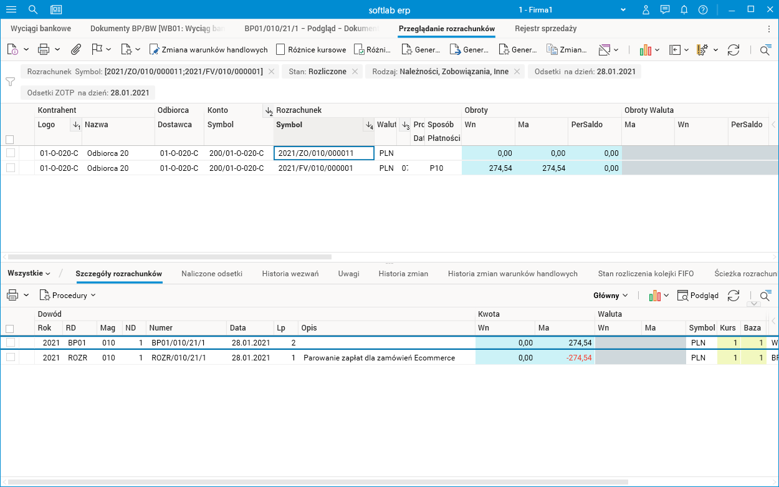This screenshot has height=487, width=779.
Task: Switch to Rejestr sprzedaży tab
Action: (x=545, y=29)
